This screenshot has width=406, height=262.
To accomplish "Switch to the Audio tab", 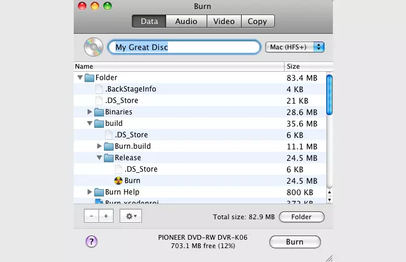I will click(186, 21).
